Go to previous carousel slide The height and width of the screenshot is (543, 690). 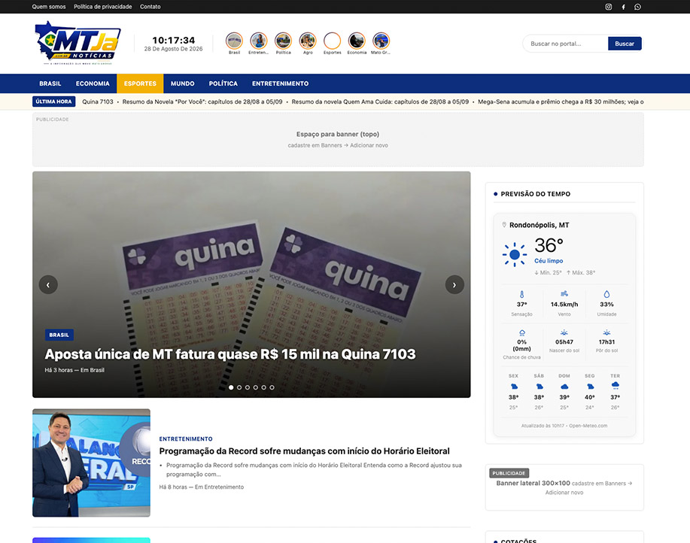pyautogui.click(x=48, y=284)
